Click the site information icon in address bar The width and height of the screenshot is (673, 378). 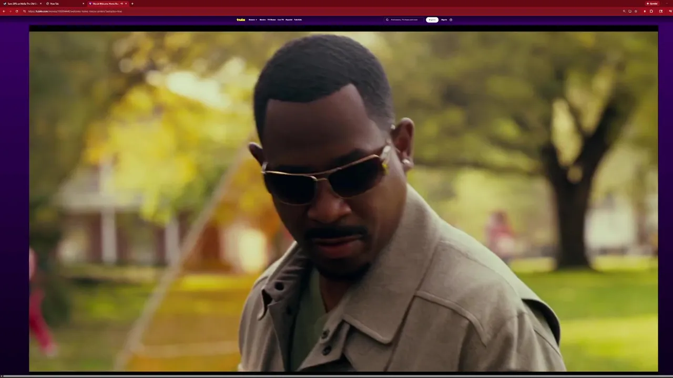[x=24, y=11]
